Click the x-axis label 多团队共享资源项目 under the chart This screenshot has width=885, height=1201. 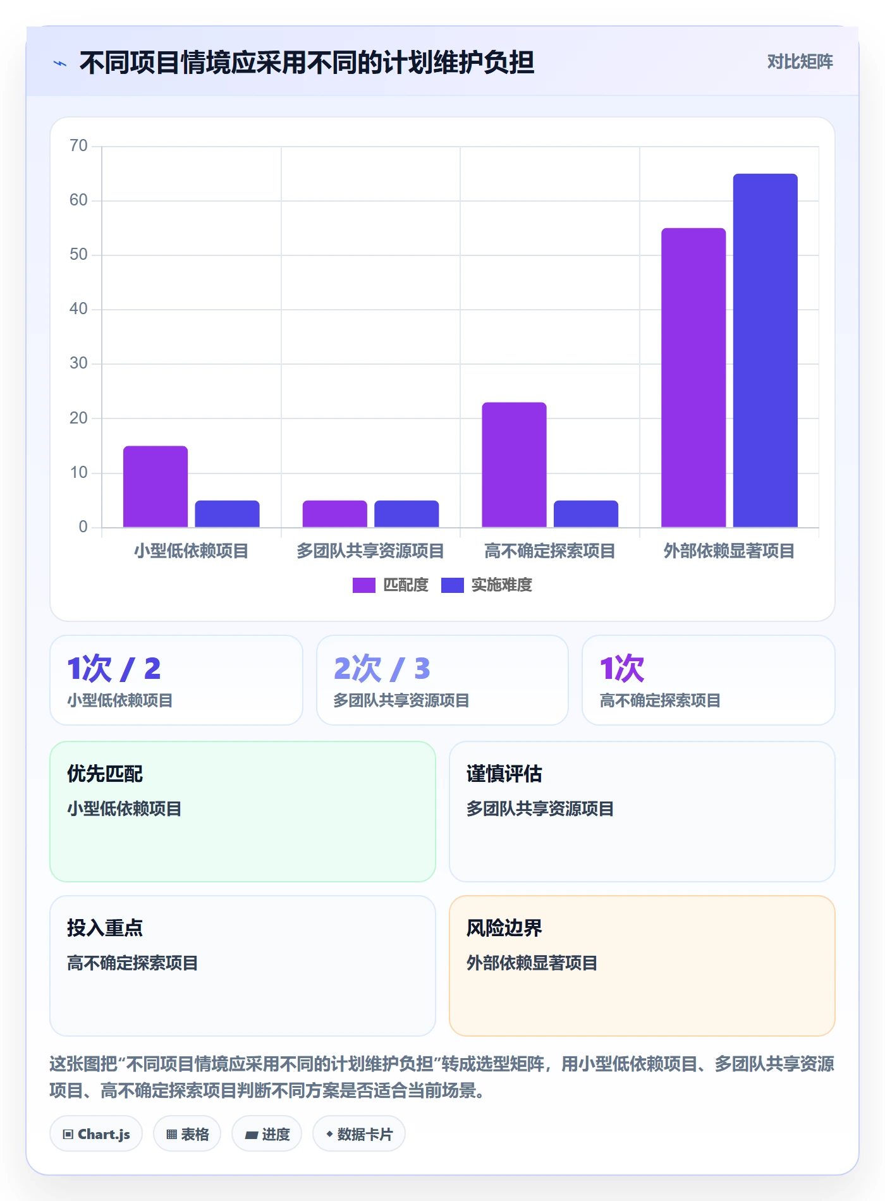click(370, 551)
